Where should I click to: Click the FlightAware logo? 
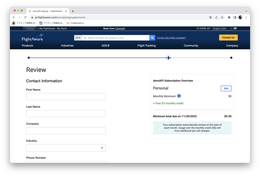(x=32, y=37)
